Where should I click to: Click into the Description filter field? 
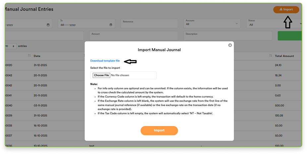click(x=227, y=36)
